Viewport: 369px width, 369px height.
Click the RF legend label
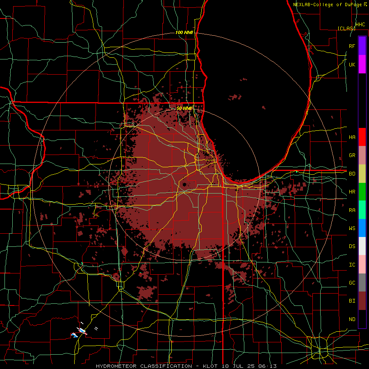tap(352, 46)
